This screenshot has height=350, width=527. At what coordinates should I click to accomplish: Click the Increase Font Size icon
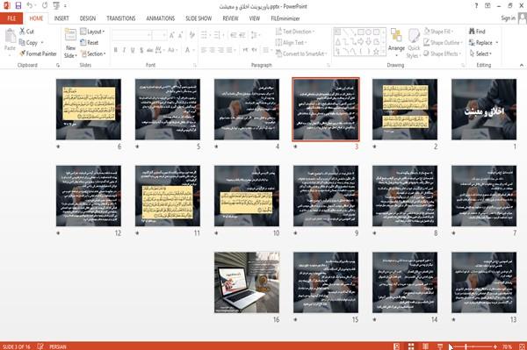(172, 35)
